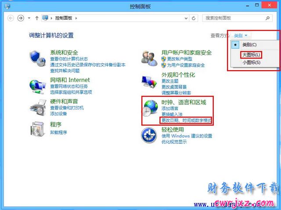Screen dimensions: 281x210
Task: Click 为用户设置家庭安全 link
Action: click(x=186, y=65)
